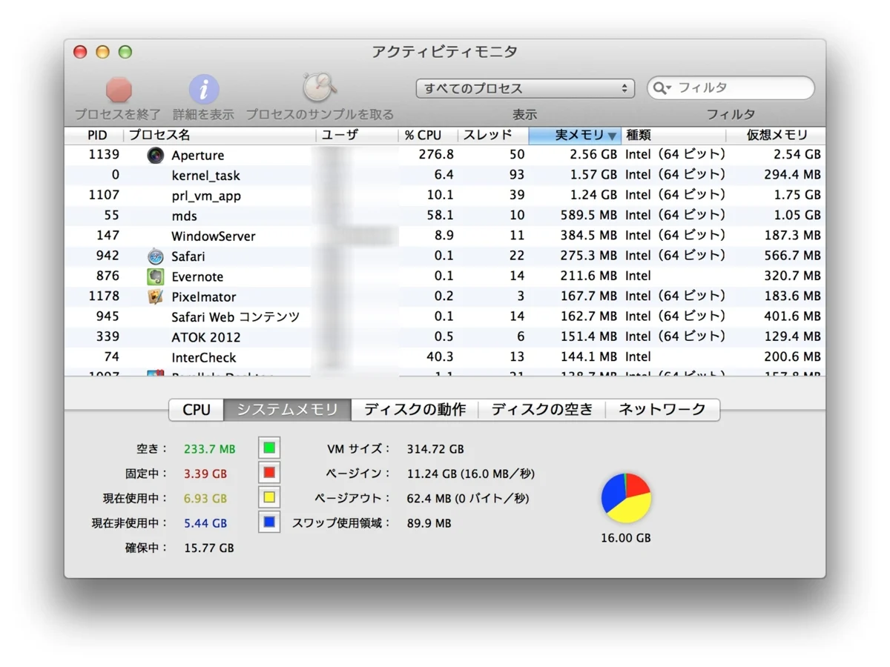Click the yellow minimize window button
Image resolution: width=890 pixels, height=667 pixels.
coord(102,52)
